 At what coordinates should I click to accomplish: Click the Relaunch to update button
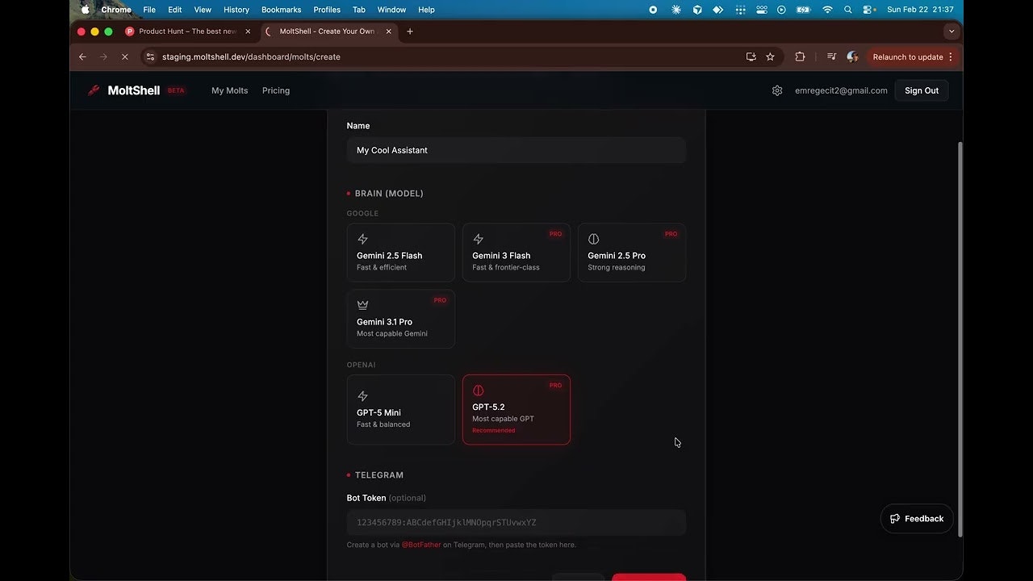(908, 57)
